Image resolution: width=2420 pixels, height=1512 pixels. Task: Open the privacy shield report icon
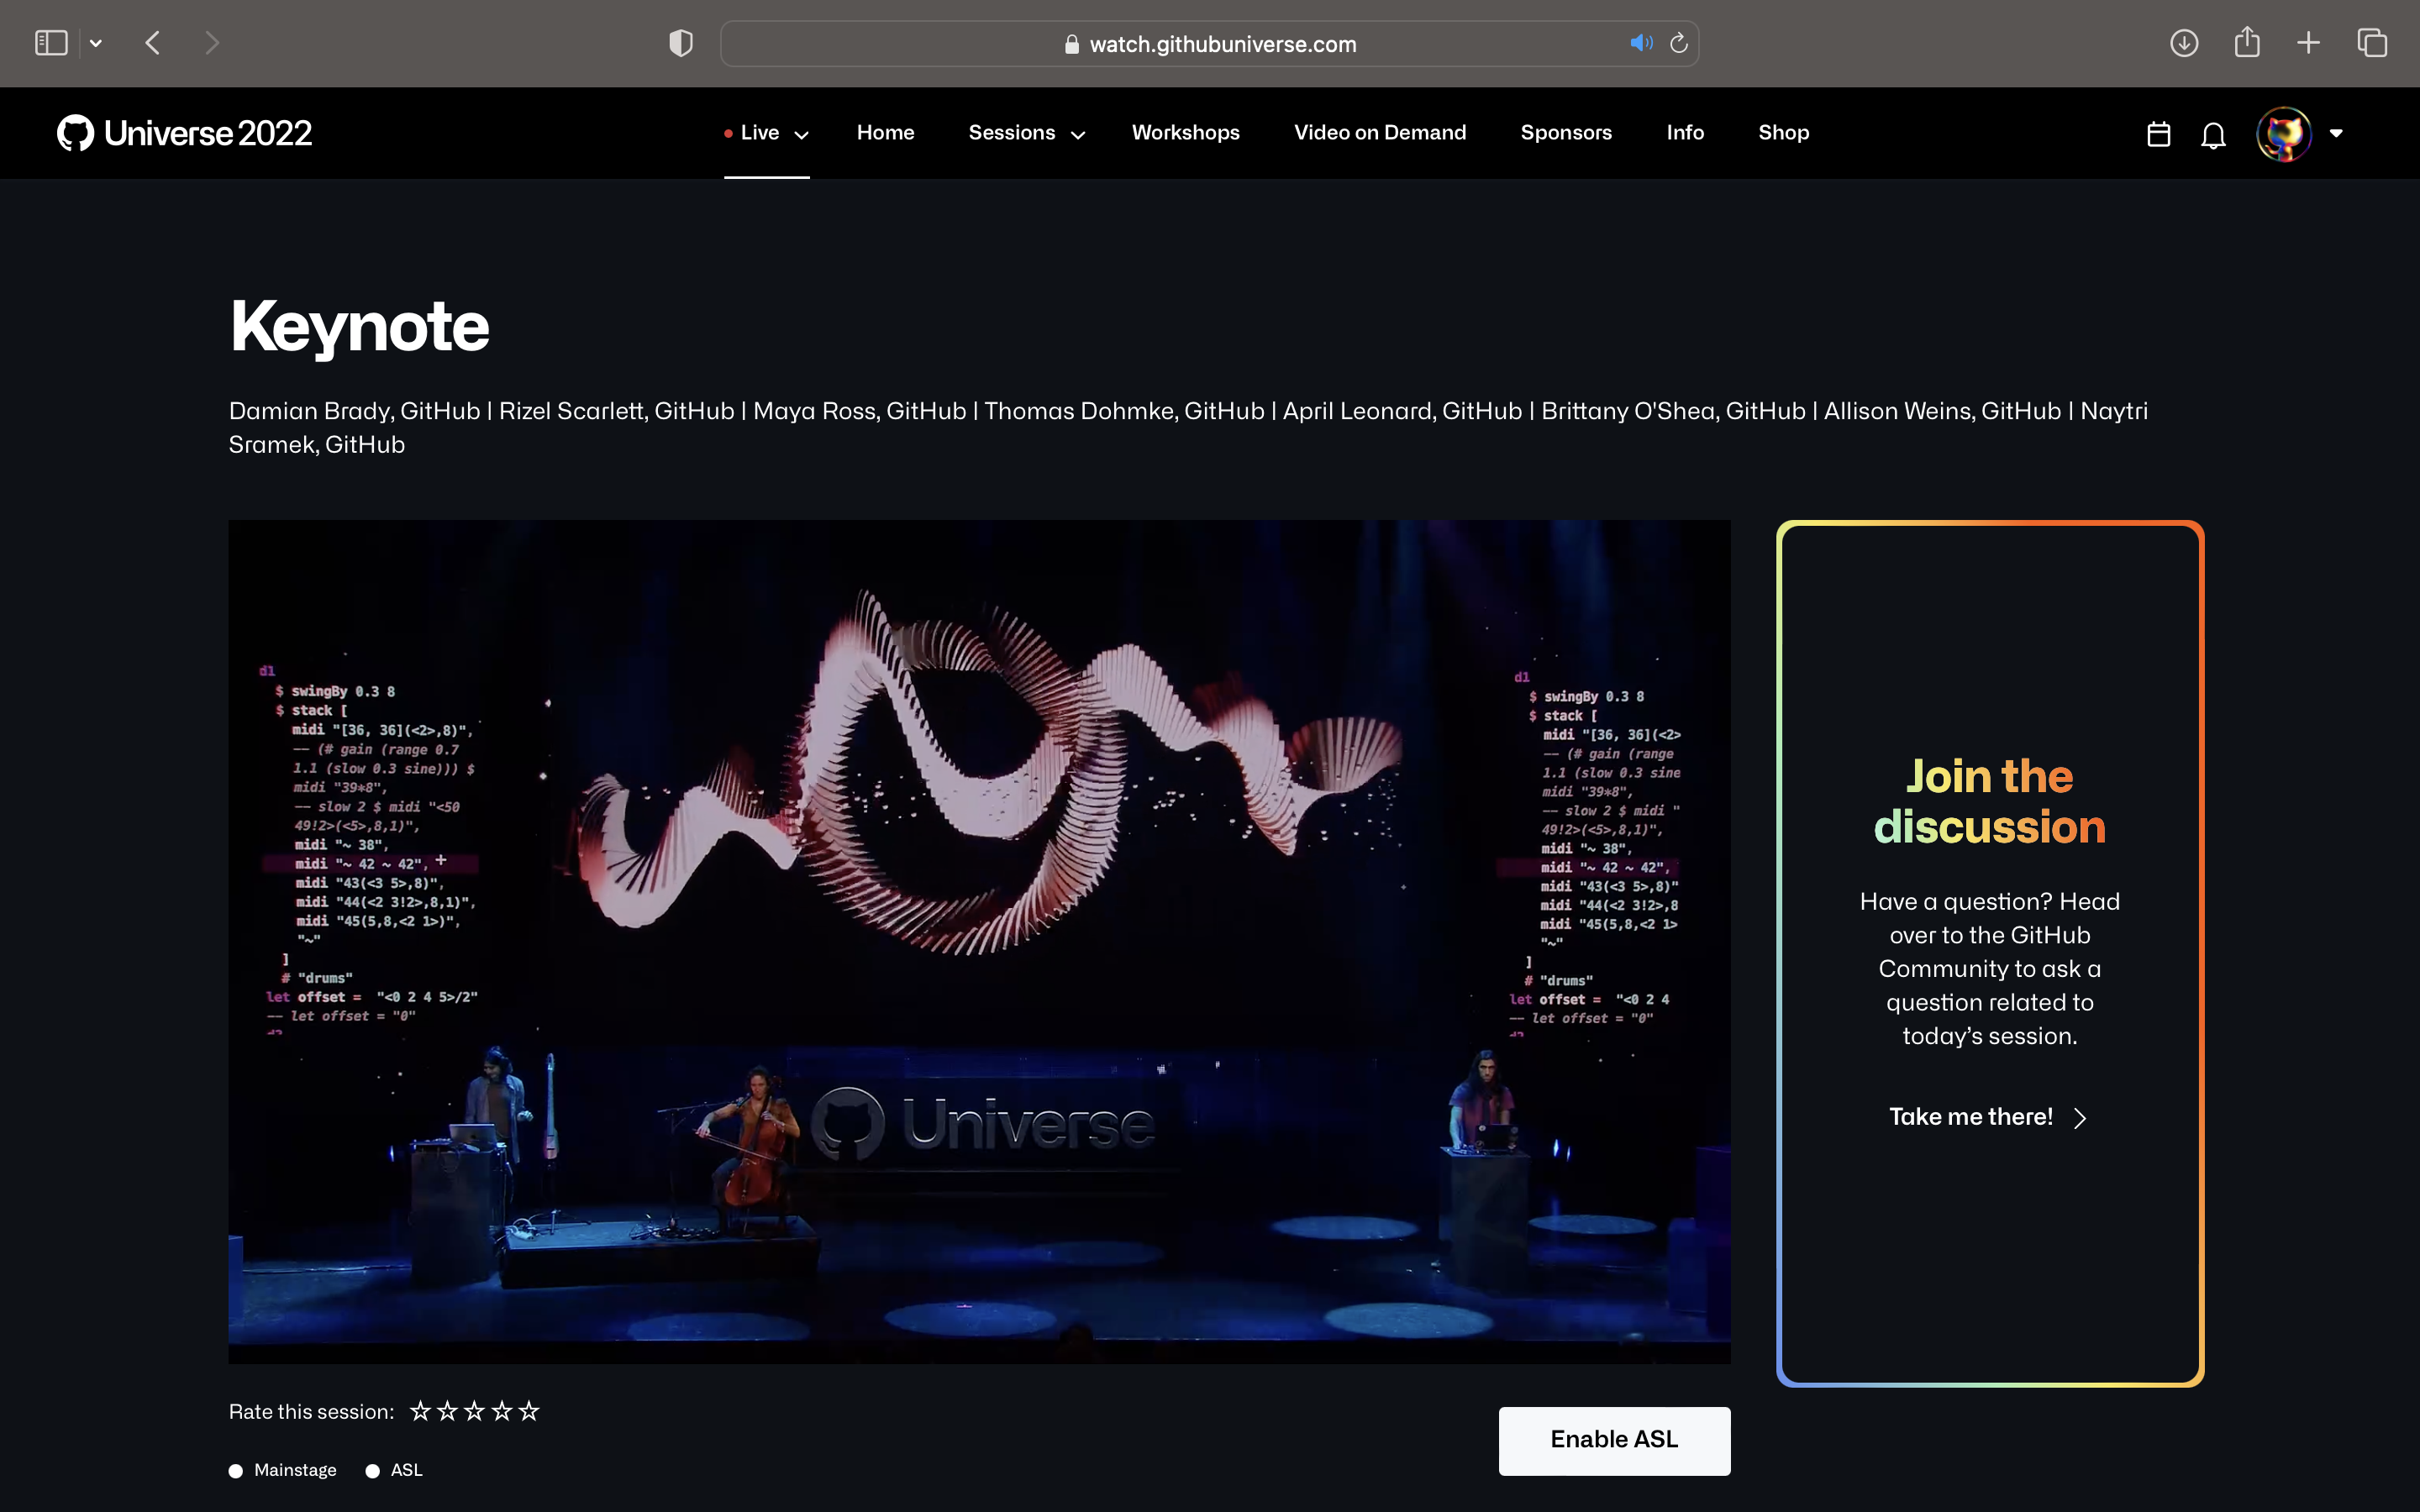[681, 43]
